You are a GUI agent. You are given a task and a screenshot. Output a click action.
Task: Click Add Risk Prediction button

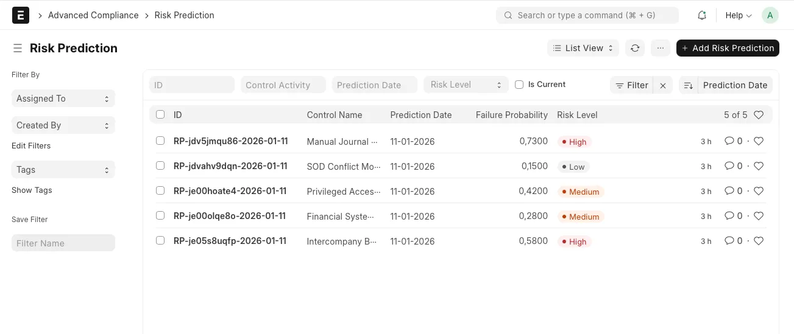(728, 48)
